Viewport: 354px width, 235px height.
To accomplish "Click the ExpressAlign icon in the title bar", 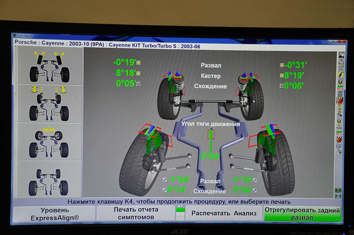I will pos(15,35).
